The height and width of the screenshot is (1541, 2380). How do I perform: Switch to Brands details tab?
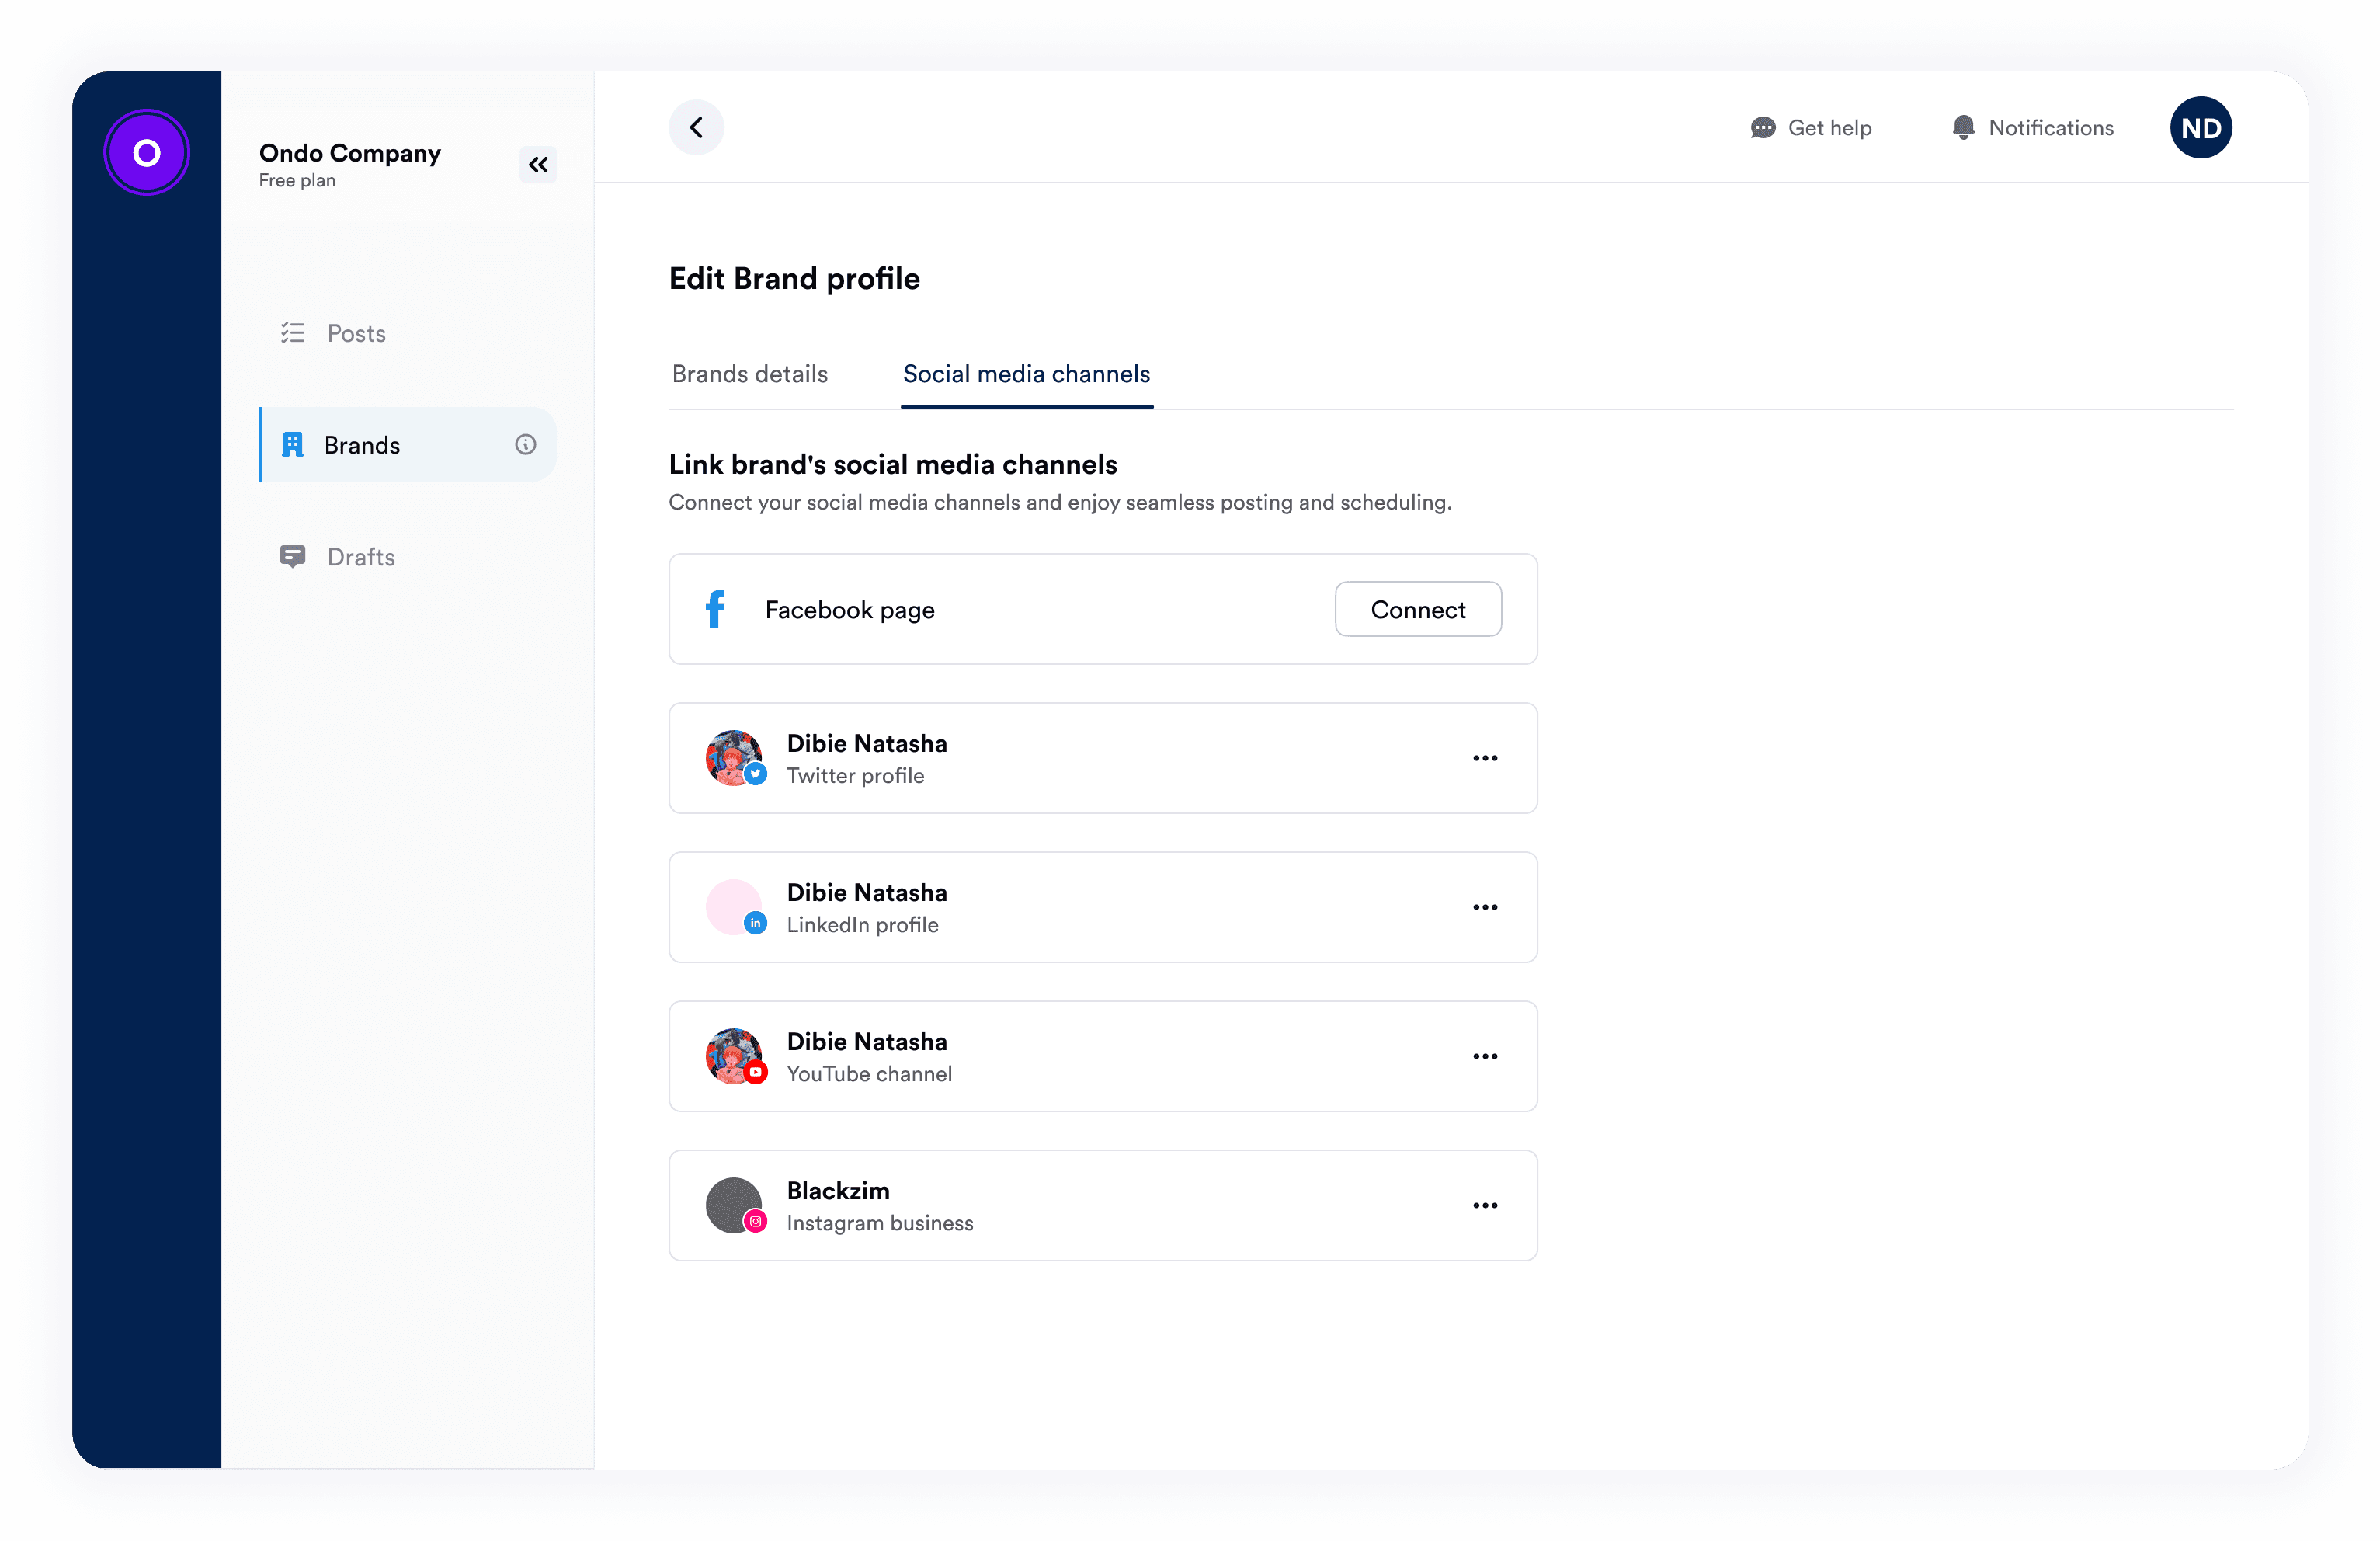coord(749,373)
